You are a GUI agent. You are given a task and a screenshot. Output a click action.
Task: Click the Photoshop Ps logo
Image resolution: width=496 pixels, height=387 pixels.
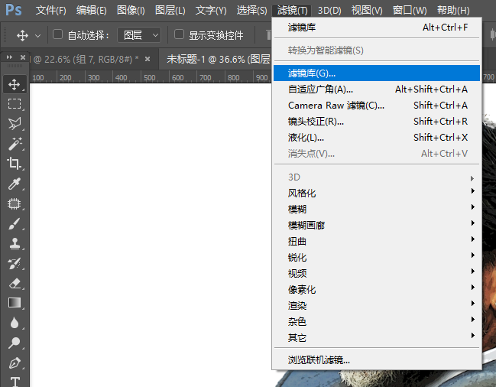[14, 10]
